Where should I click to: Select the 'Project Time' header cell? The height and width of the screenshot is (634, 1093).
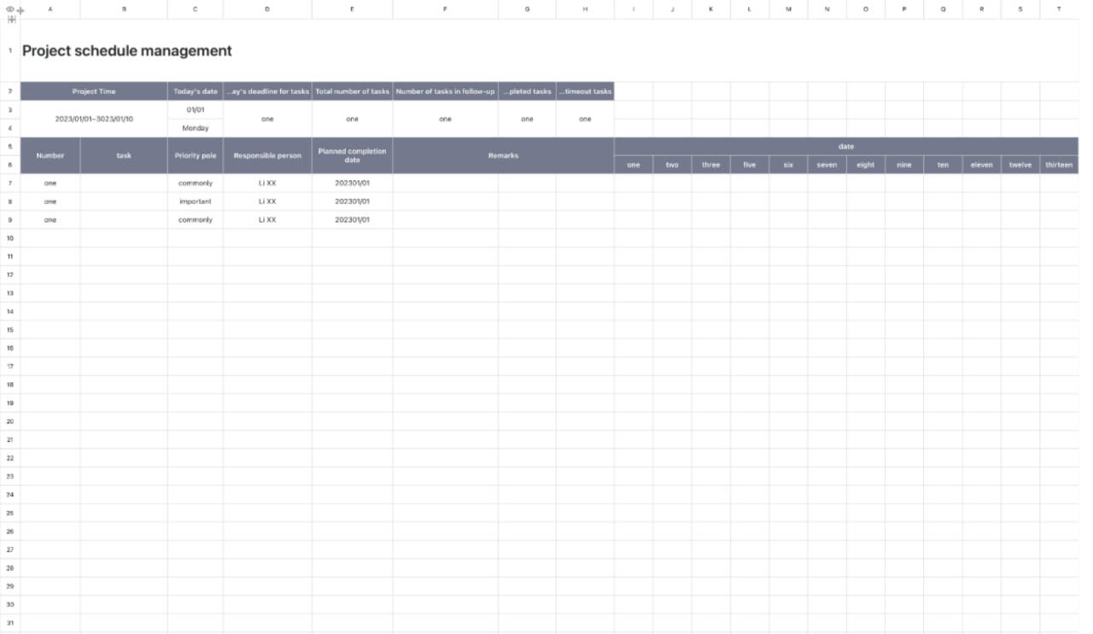[94, 91]
